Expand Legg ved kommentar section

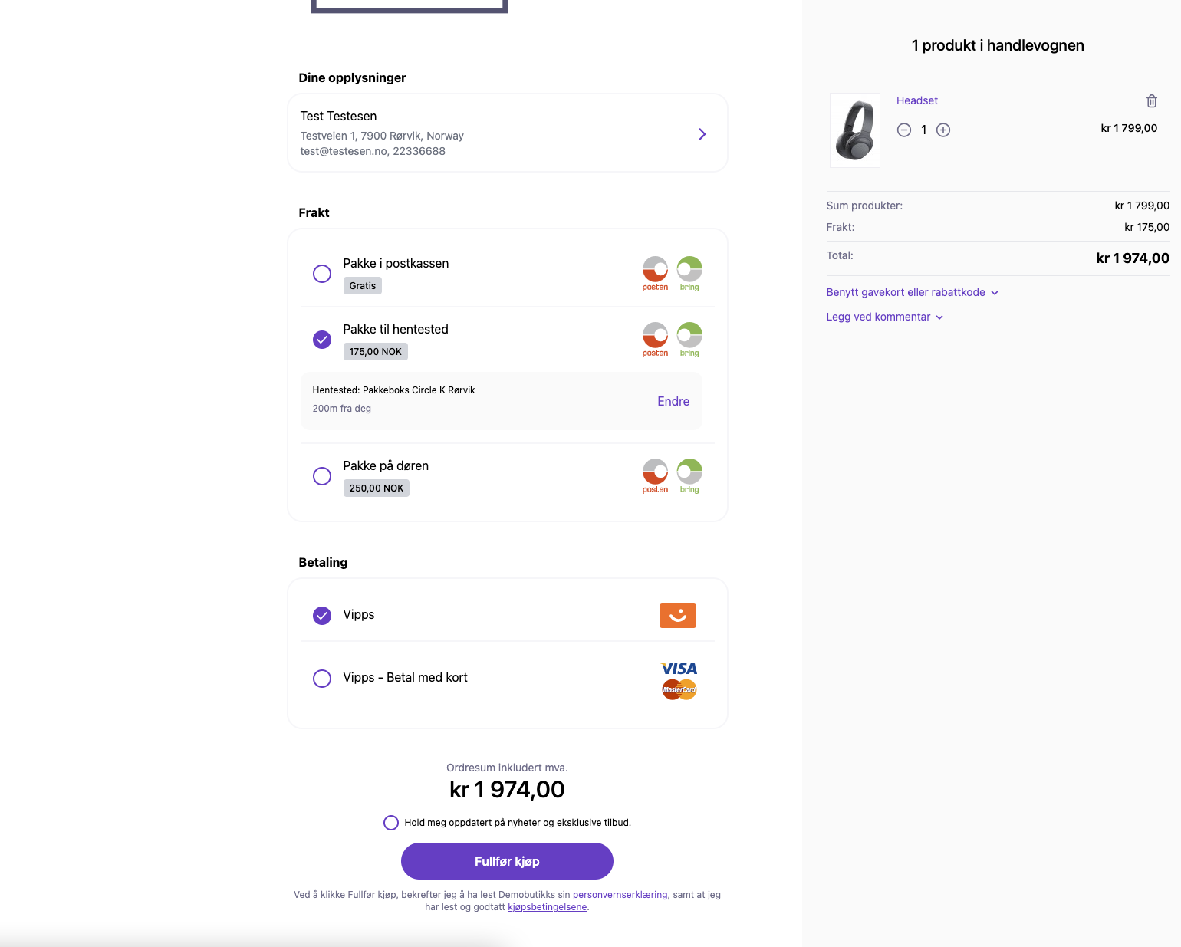pyautogui.click(x=884, y=317)
